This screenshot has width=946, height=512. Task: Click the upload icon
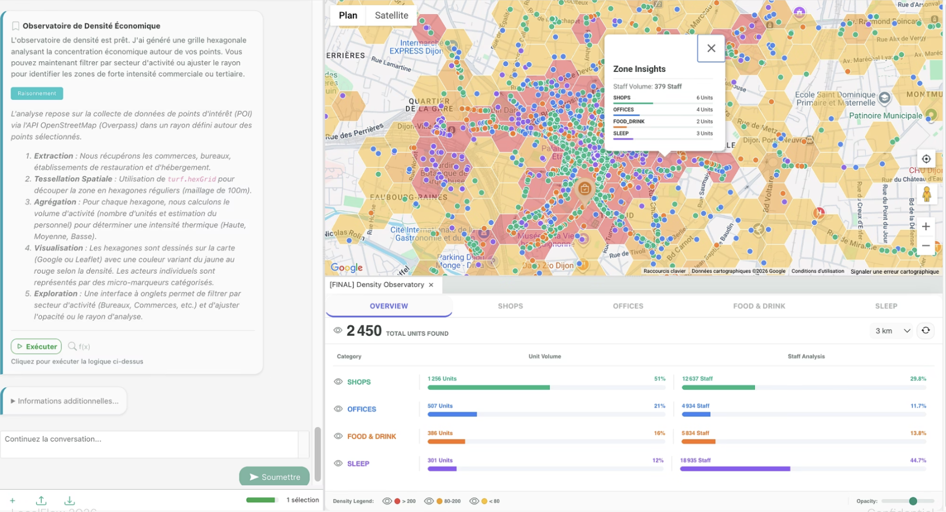pos(41,501)
